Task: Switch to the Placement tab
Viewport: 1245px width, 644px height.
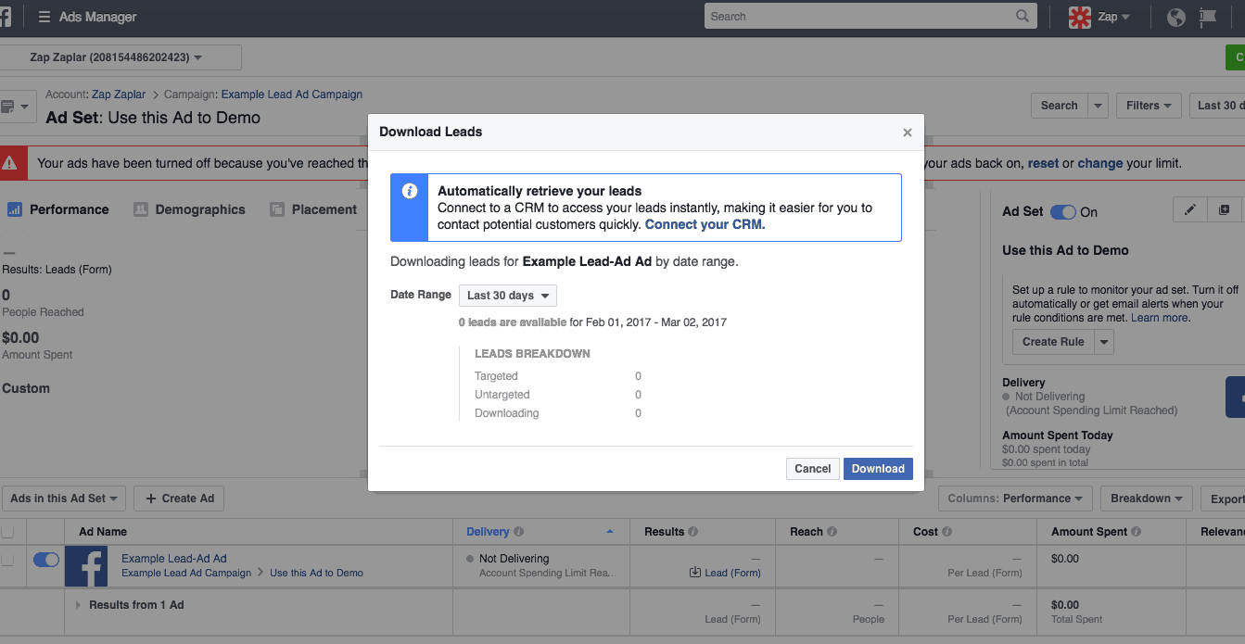Action: pyautogui.click(x=313, y=209)
